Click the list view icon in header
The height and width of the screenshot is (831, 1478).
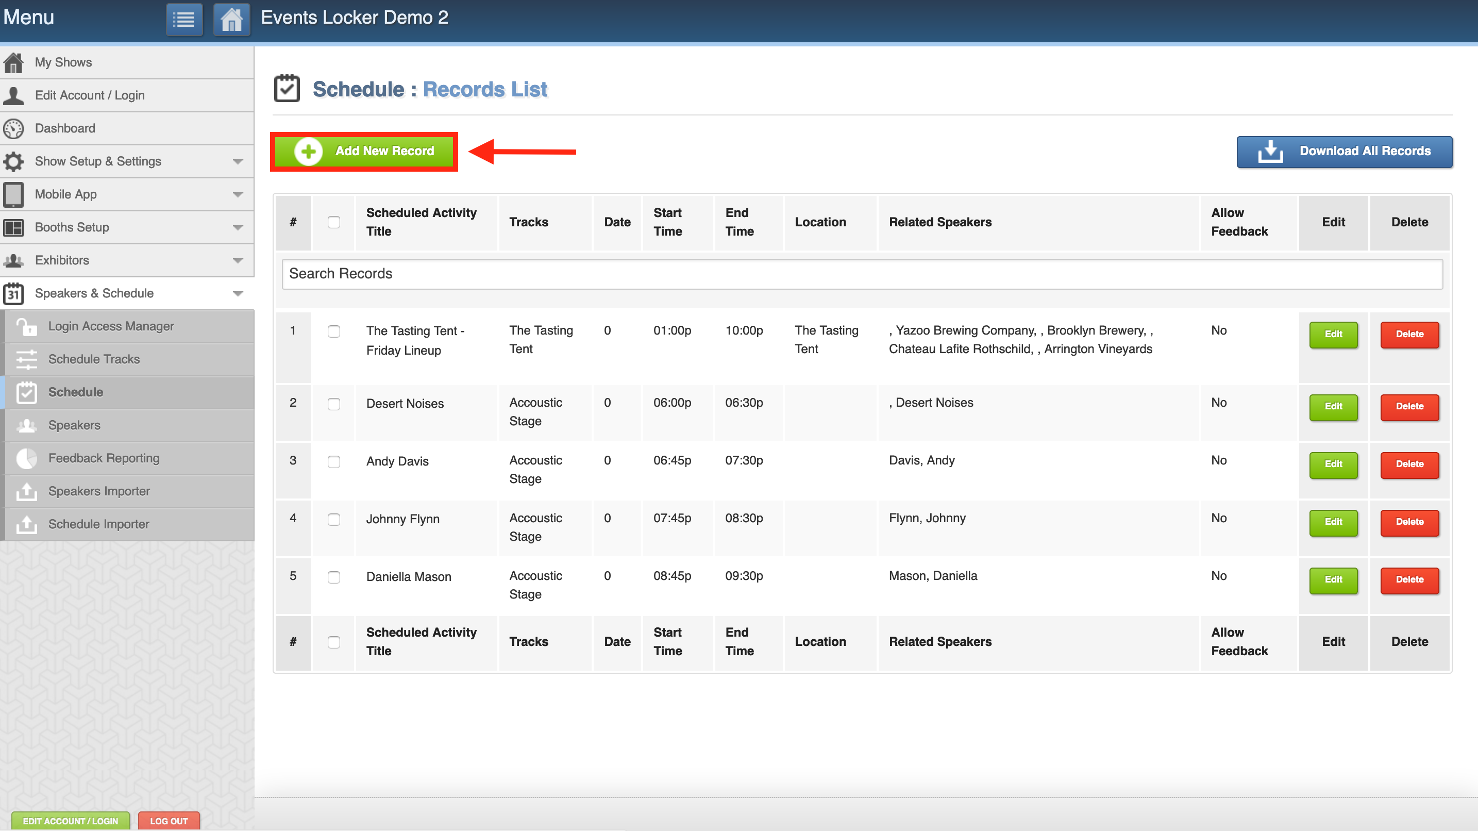[184, 20]
